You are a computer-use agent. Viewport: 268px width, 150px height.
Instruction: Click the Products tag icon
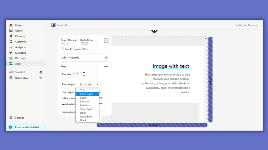[11, 36]
